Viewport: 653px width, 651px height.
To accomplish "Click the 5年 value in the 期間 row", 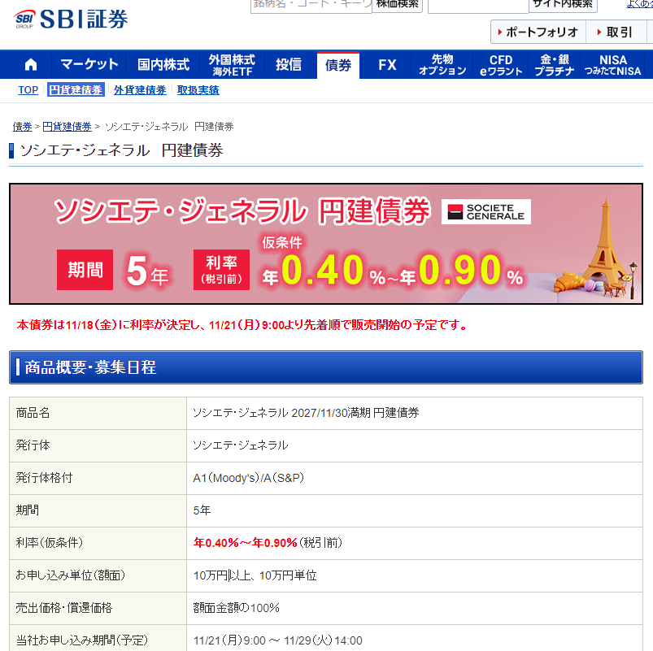I will [202, 510].
